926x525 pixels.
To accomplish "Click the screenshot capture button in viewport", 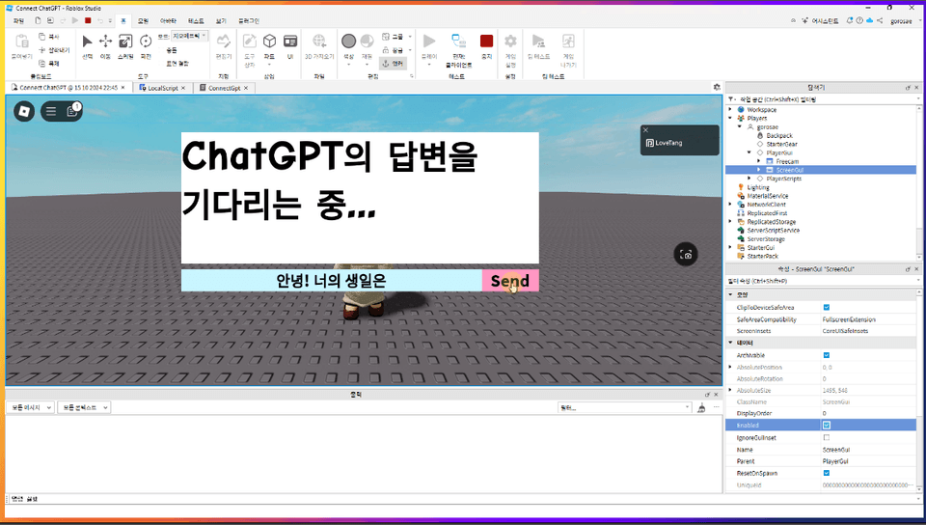I will point(686,255).
